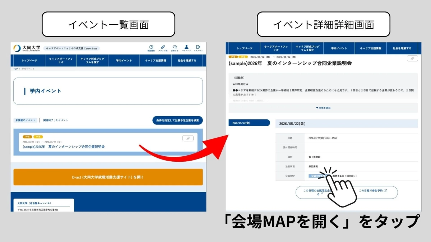This screenshot has width=431, height=242.
Task: Click 条件を指定して出展予定企業を検索
Action: 177,120
